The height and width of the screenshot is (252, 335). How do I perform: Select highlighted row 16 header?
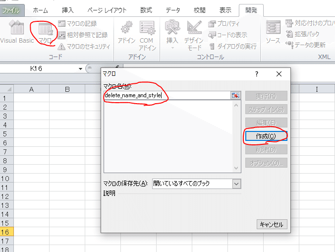6,232
